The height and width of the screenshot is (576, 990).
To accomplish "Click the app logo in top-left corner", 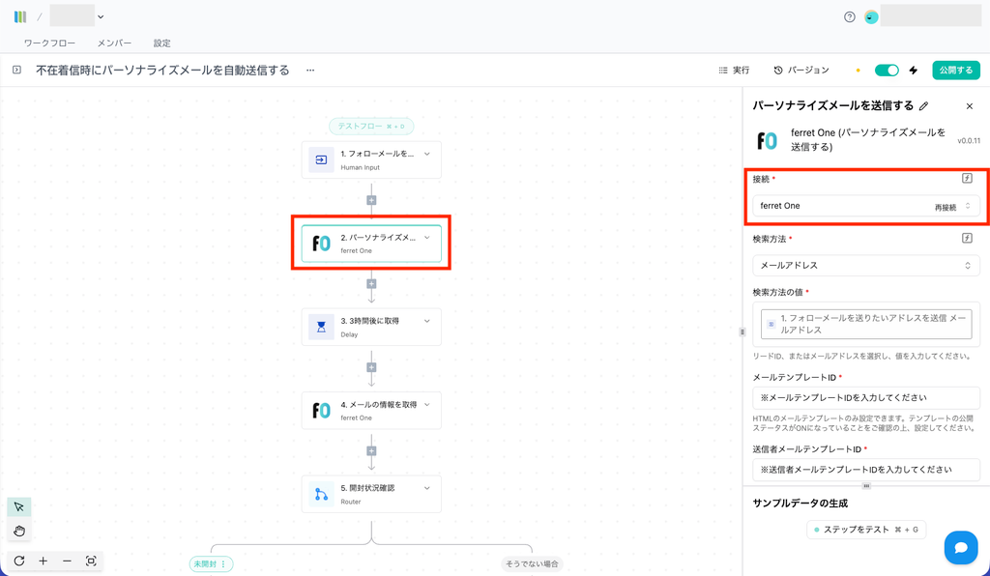I will tap(20, 17).
